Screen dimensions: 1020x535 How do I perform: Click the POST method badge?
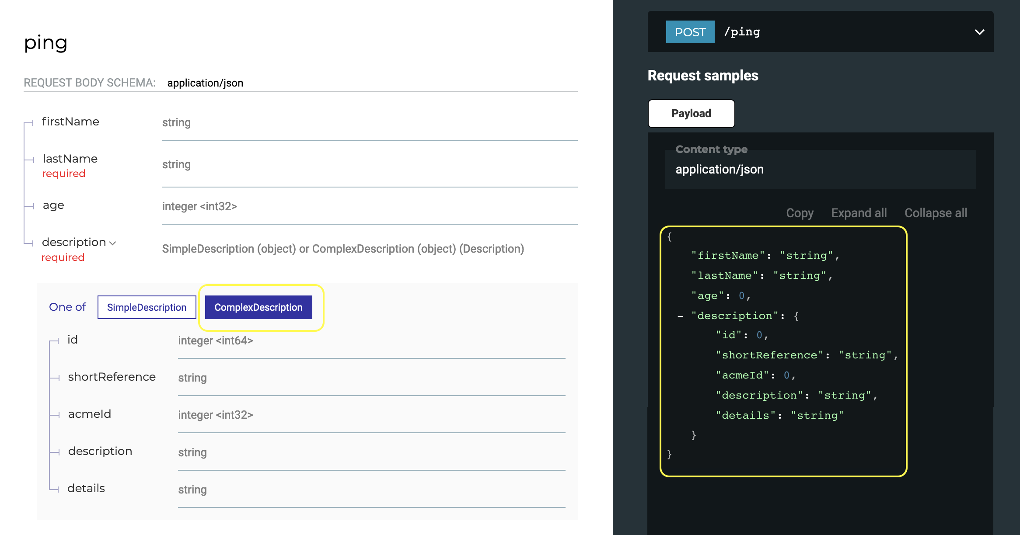click(x=690, y=31)
